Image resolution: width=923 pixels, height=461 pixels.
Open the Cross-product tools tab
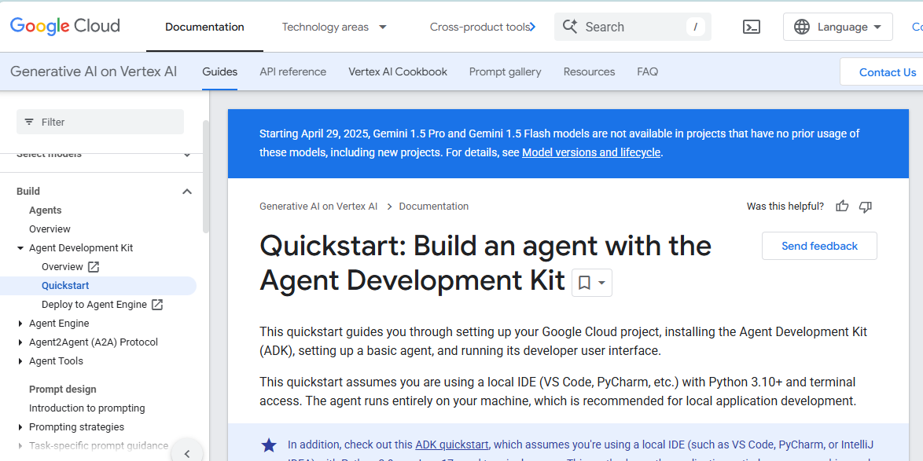point(480,27)
